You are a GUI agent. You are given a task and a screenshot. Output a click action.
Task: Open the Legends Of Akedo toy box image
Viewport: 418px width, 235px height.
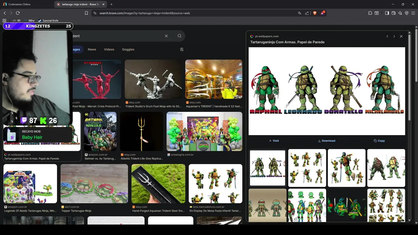point(30,184)
